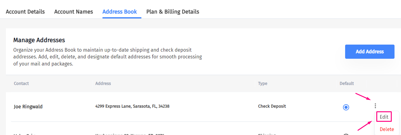This screenshot has height=135, width=401.
Task: Select the Address Book tab
Action: [x=119, y=12]
